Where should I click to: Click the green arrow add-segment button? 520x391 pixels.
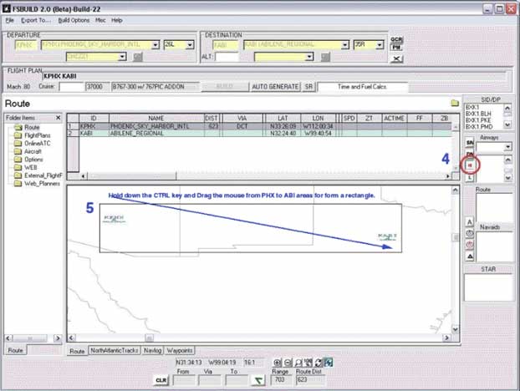(x=257, y=380)
